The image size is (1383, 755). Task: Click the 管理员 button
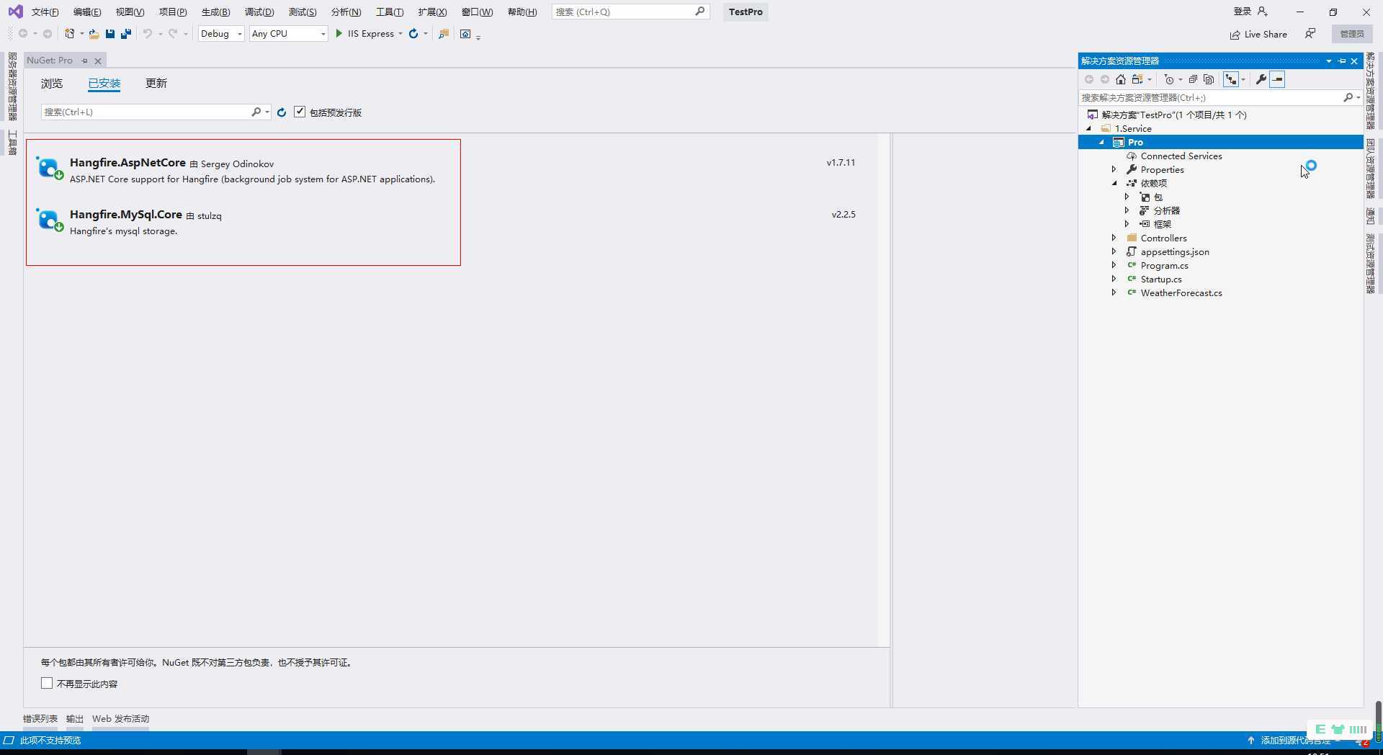pyautogui.click(x=1352, y=34)
